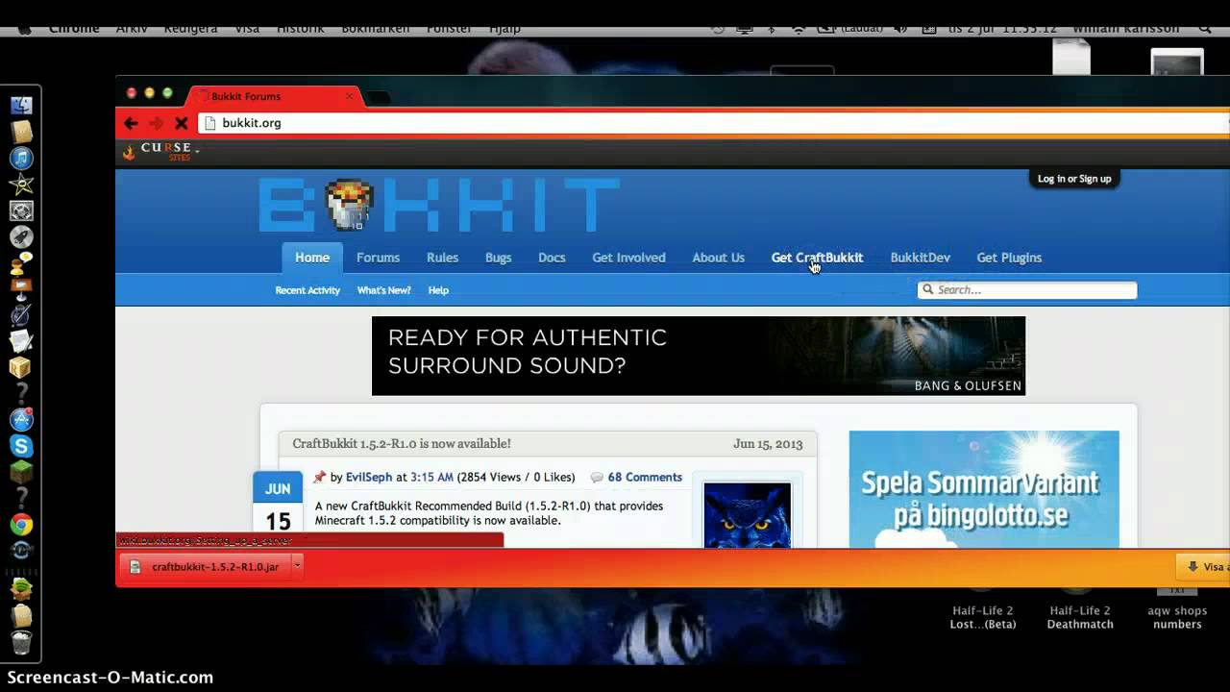Click the 3:15 AM timestamp link
This screenshot has height=692, width=1230.
point(431,478)
